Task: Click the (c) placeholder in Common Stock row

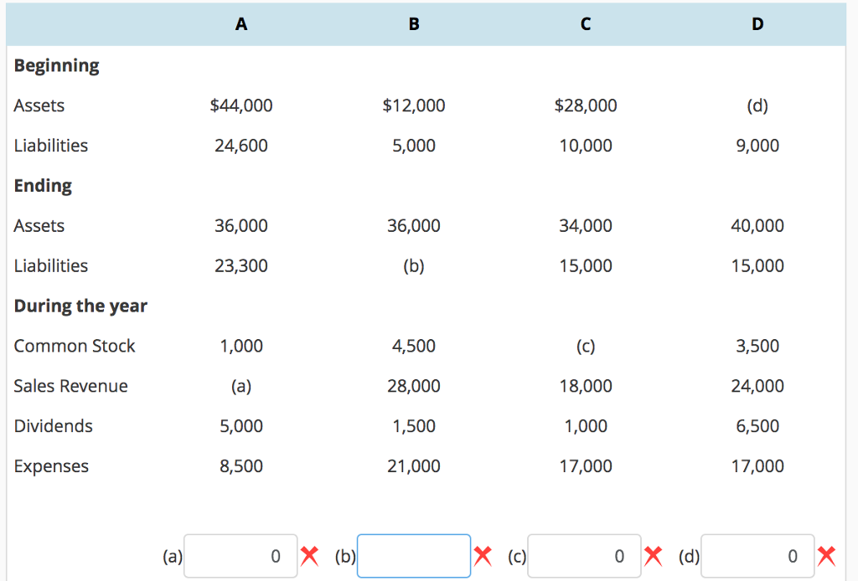Action: (x=586, y=346)
